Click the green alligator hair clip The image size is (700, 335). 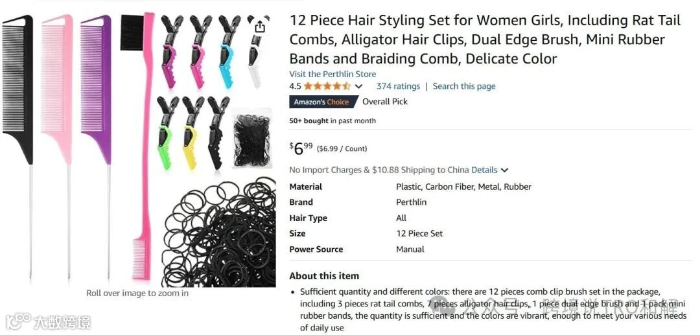coord(167,132)
